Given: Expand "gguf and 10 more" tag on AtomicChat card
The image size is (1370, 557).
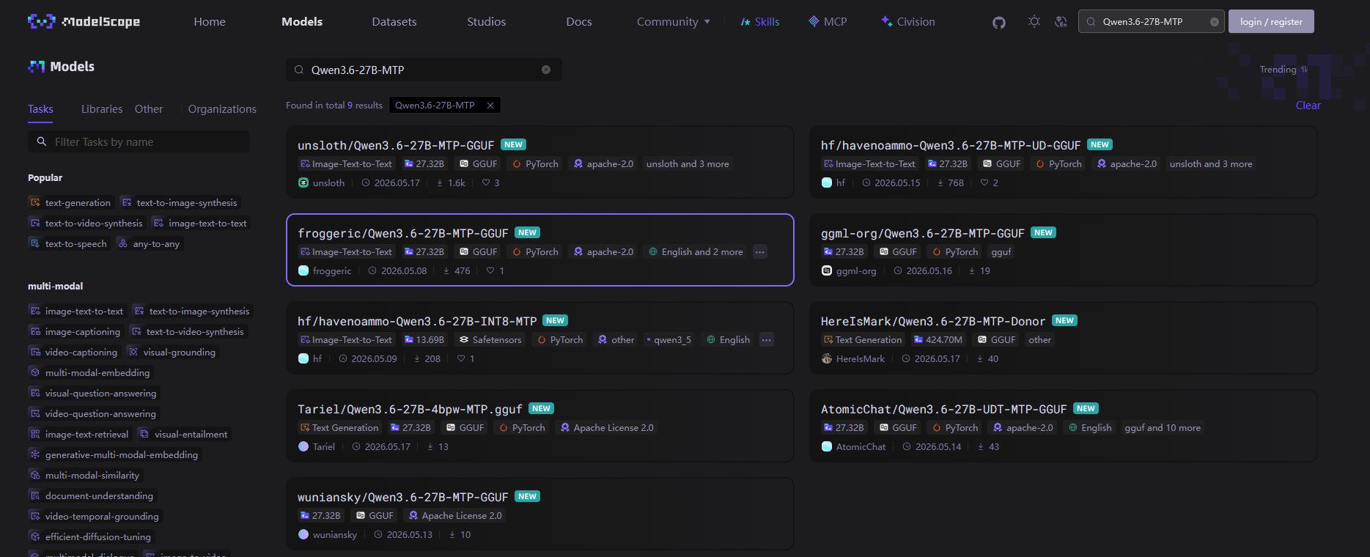Looking at the screenshot, I should [1163, 428].
